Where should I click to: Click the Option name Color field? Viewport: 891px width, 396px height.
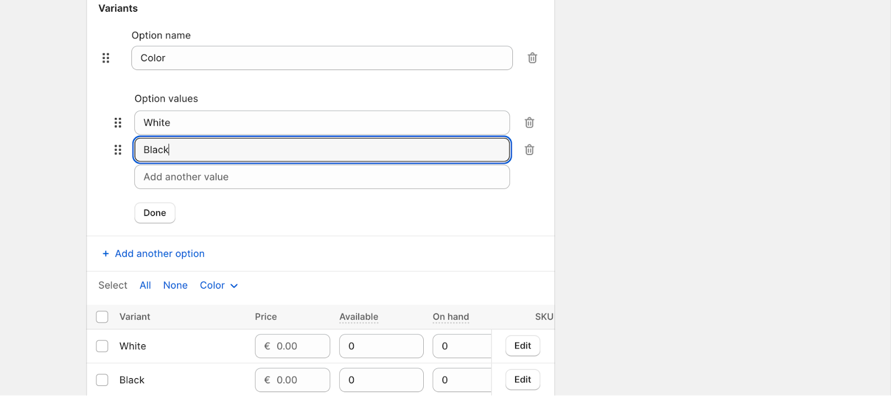[x=322, y=58]
